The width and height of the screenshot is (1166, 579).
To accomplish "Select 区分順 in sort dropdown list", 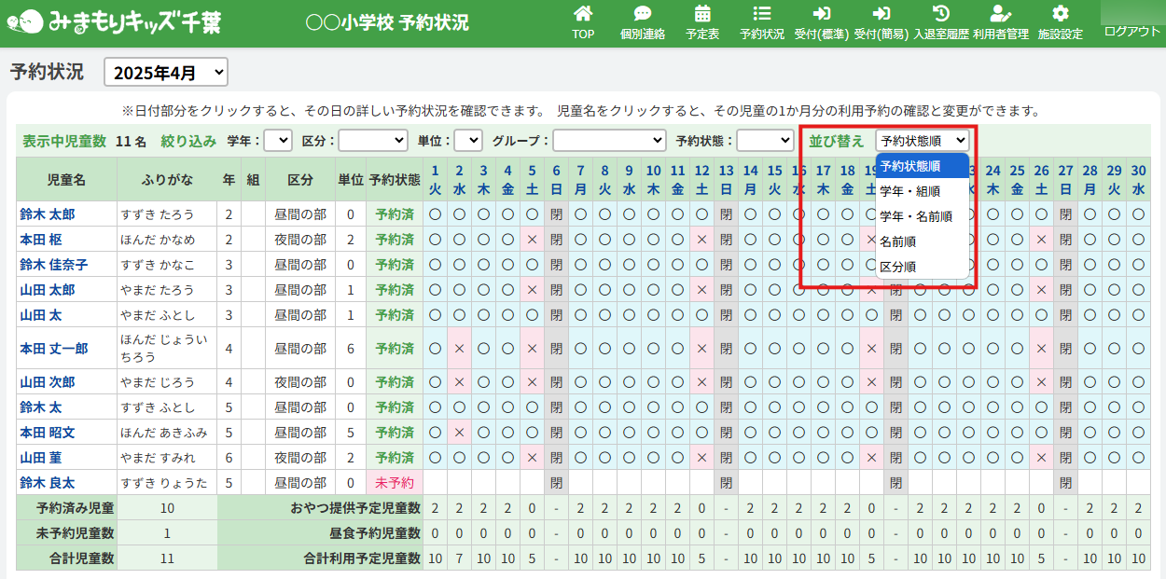I will pyautogui.click(x=898, y=267).
